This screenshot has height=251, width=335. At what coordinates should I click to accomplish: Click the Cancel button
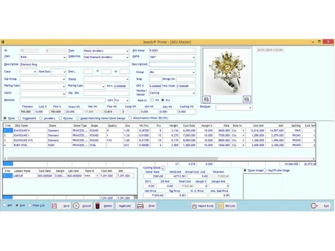coord(82,205)
